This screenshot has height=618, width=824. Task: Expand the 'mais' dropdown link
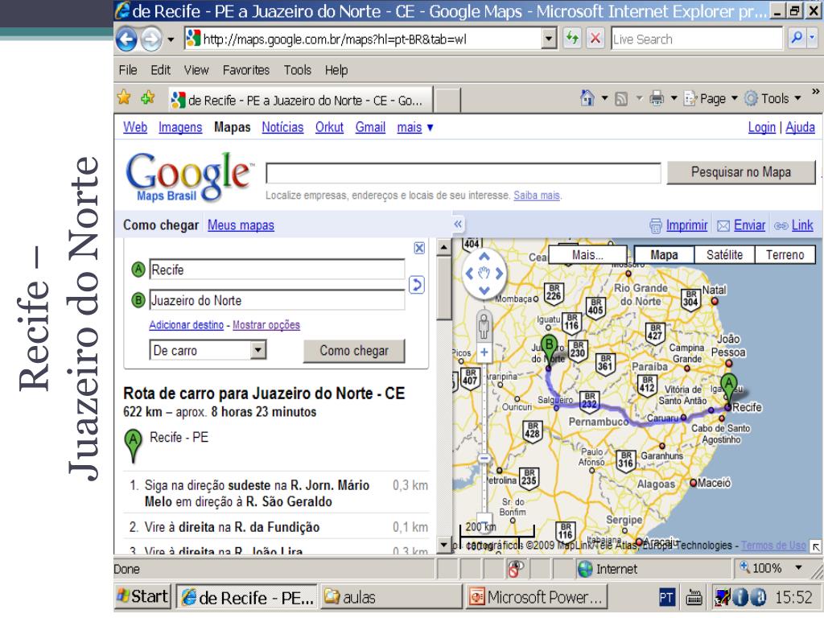414,127
